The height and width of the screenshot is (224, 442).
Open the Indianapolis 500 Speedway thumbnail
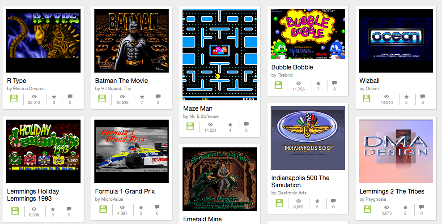[307, 138]
